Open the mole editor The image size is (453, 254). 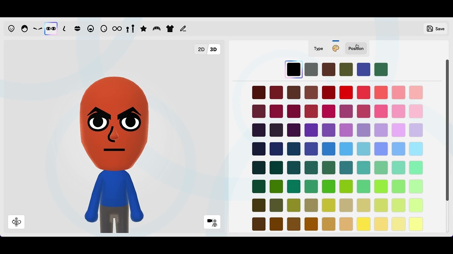coord(104,29)
